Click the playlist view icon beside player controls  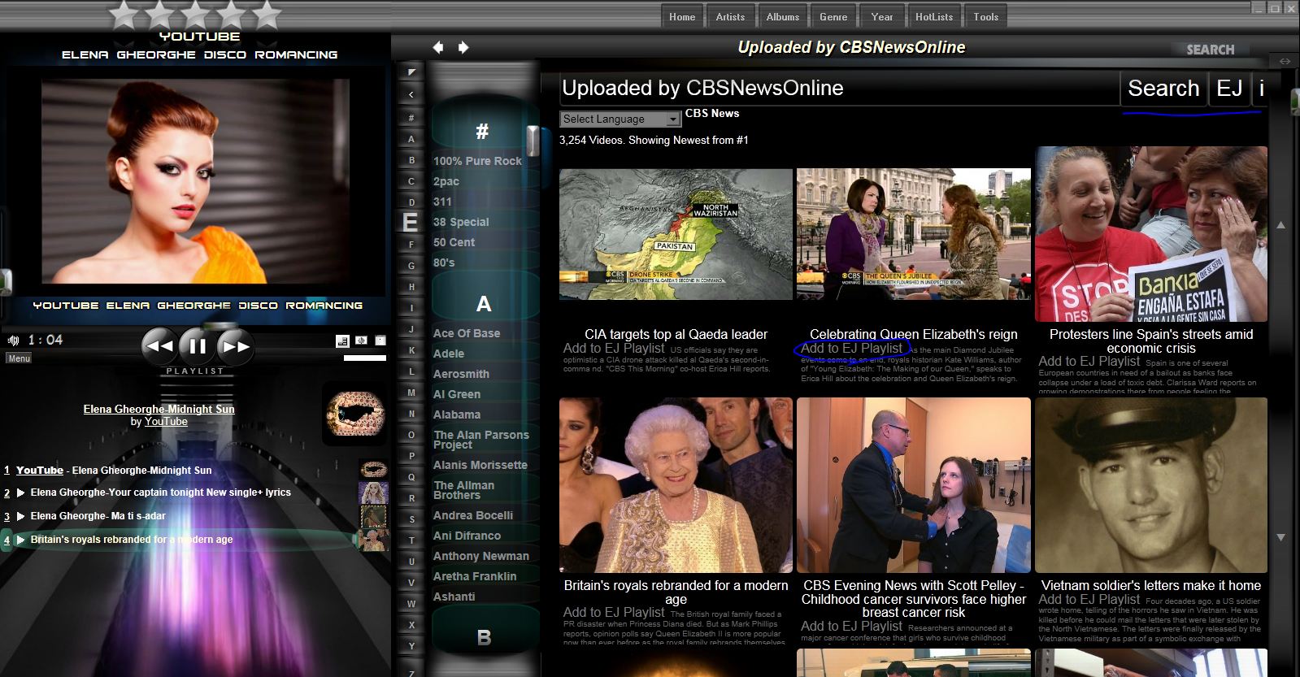click(342, 341)
